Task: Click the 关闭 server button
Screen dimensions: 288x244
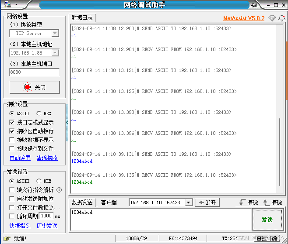Action: tap(35, 87)
